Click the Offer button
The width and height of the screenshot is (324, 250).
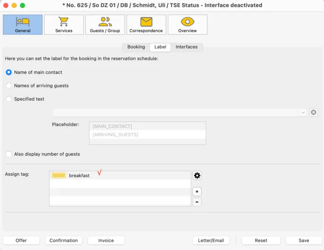click(21, 240)
